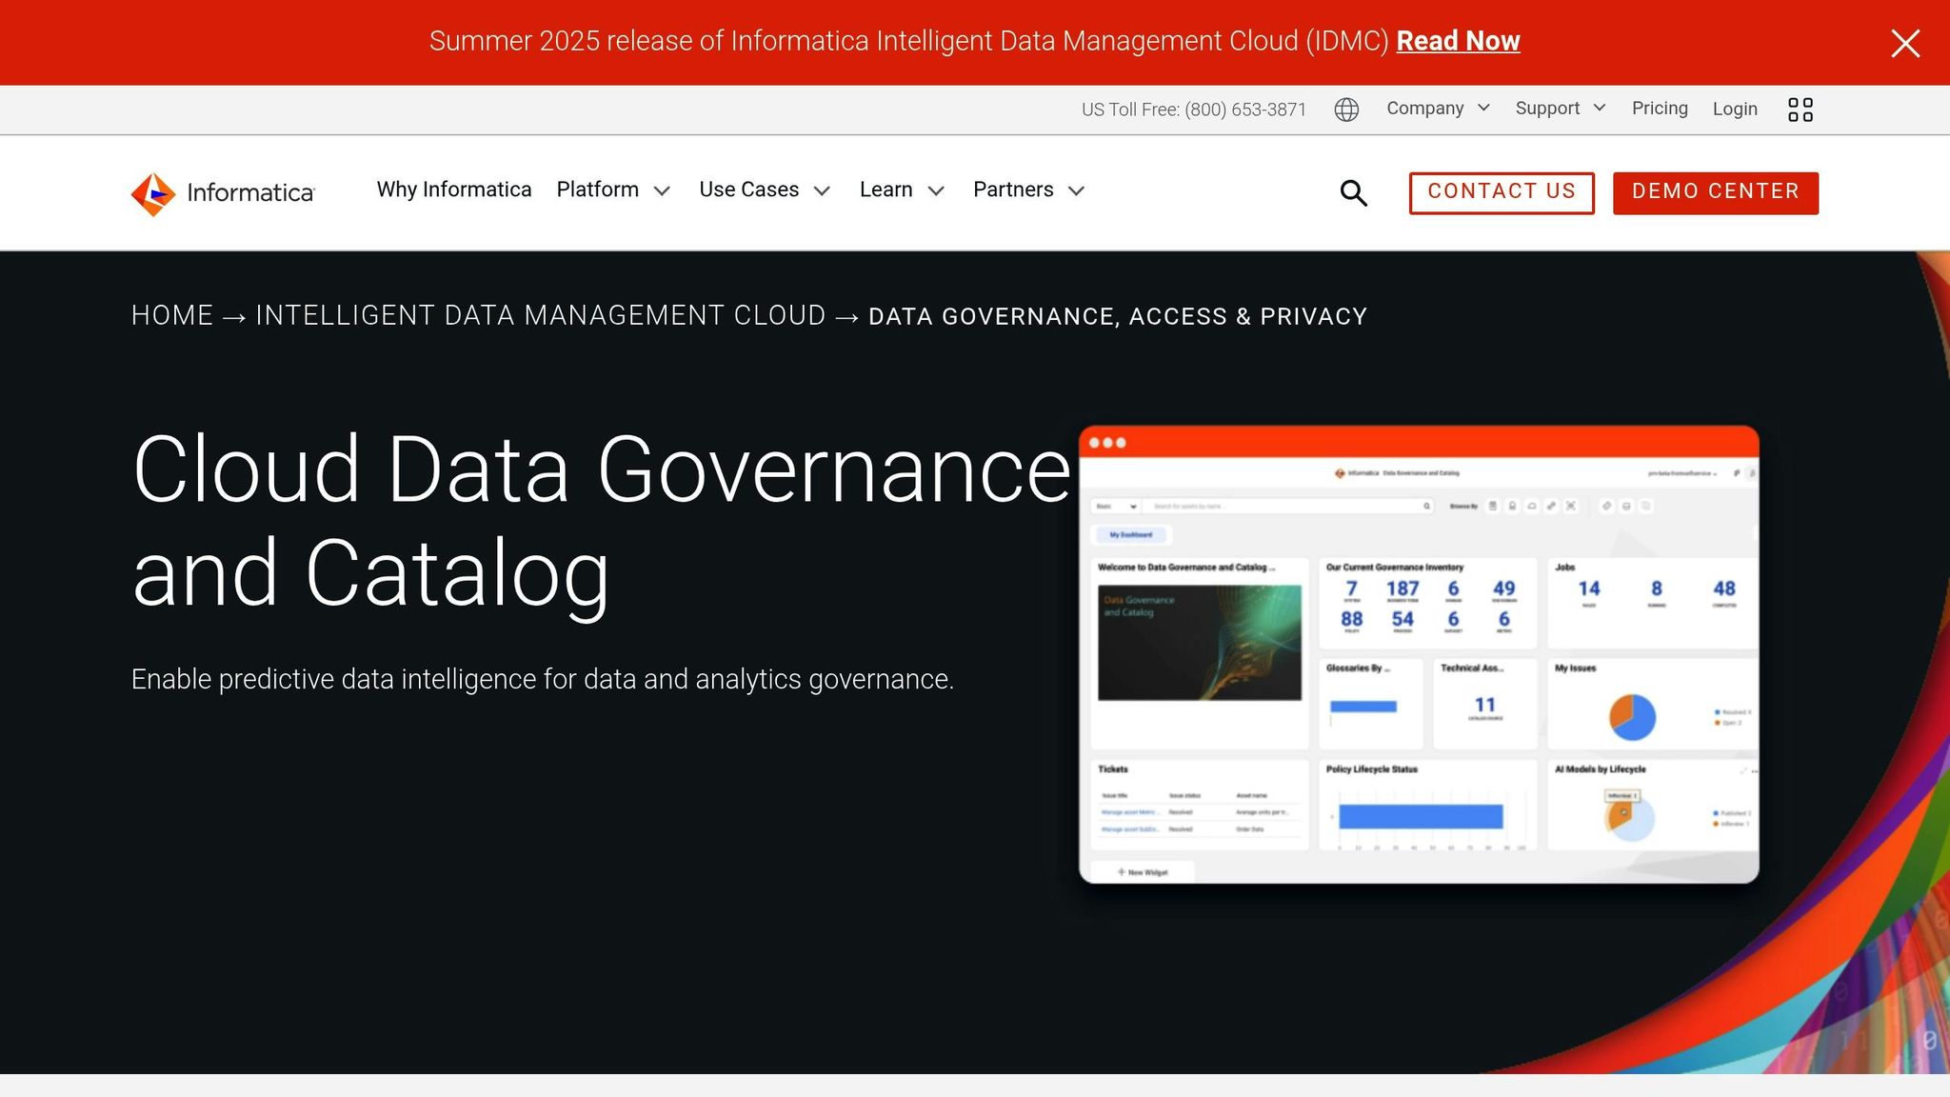Click the My Dashboard tab in preview

1130,535
